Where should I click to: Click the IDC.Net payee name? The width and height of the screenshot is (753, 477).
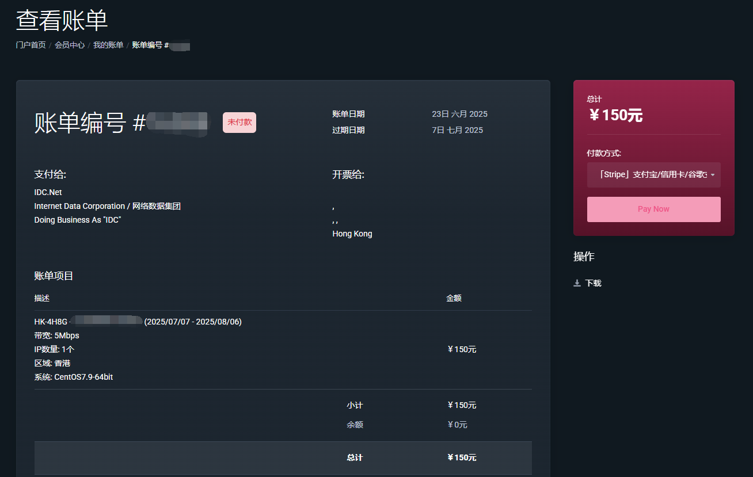(48, 192)
